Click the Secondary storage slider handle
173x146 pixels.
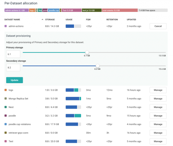pos(98,66)
